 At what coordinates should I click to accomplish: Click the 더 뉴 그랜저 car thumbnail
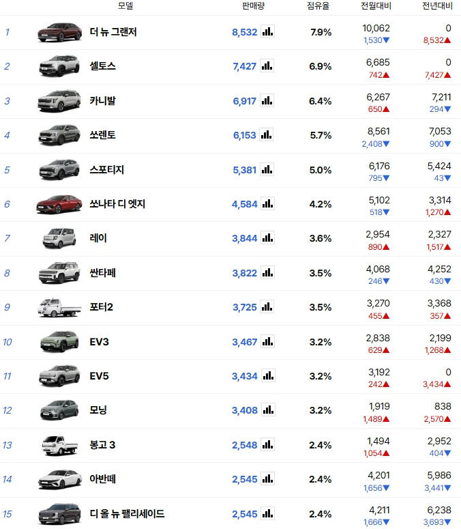pos(59,32)
